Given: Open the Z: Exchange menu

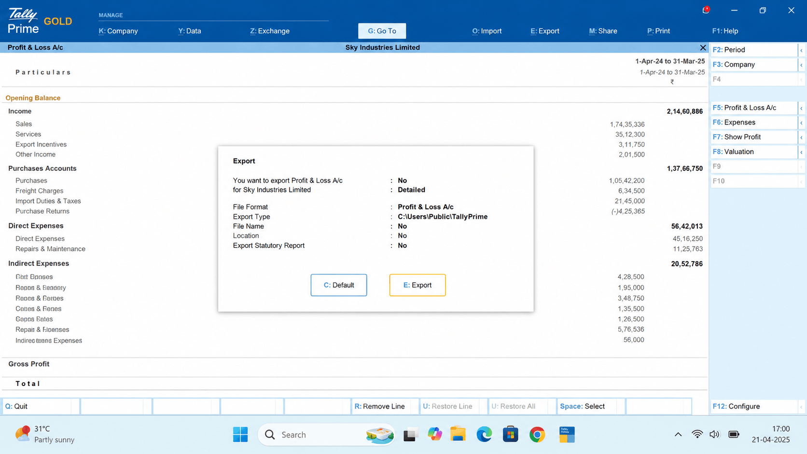Looking at the screenshot, I should [x=270, y=31].
